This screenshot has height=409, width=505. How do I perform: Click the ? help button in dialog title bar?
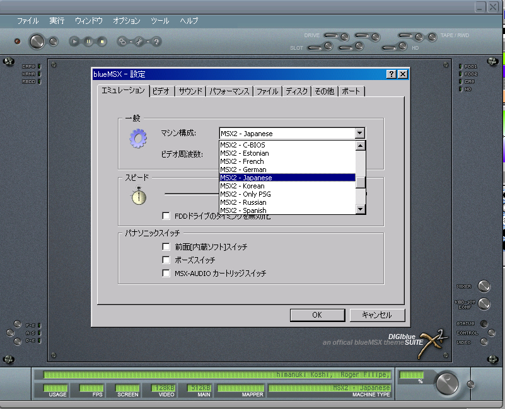point(392,74)
